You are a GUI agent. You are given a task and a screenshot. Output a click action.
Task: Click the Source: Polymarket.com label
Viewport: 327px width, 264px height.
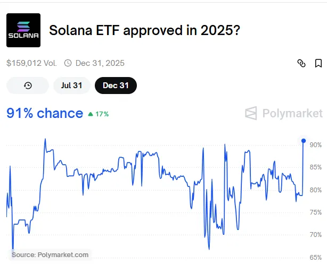pos(50,254)
